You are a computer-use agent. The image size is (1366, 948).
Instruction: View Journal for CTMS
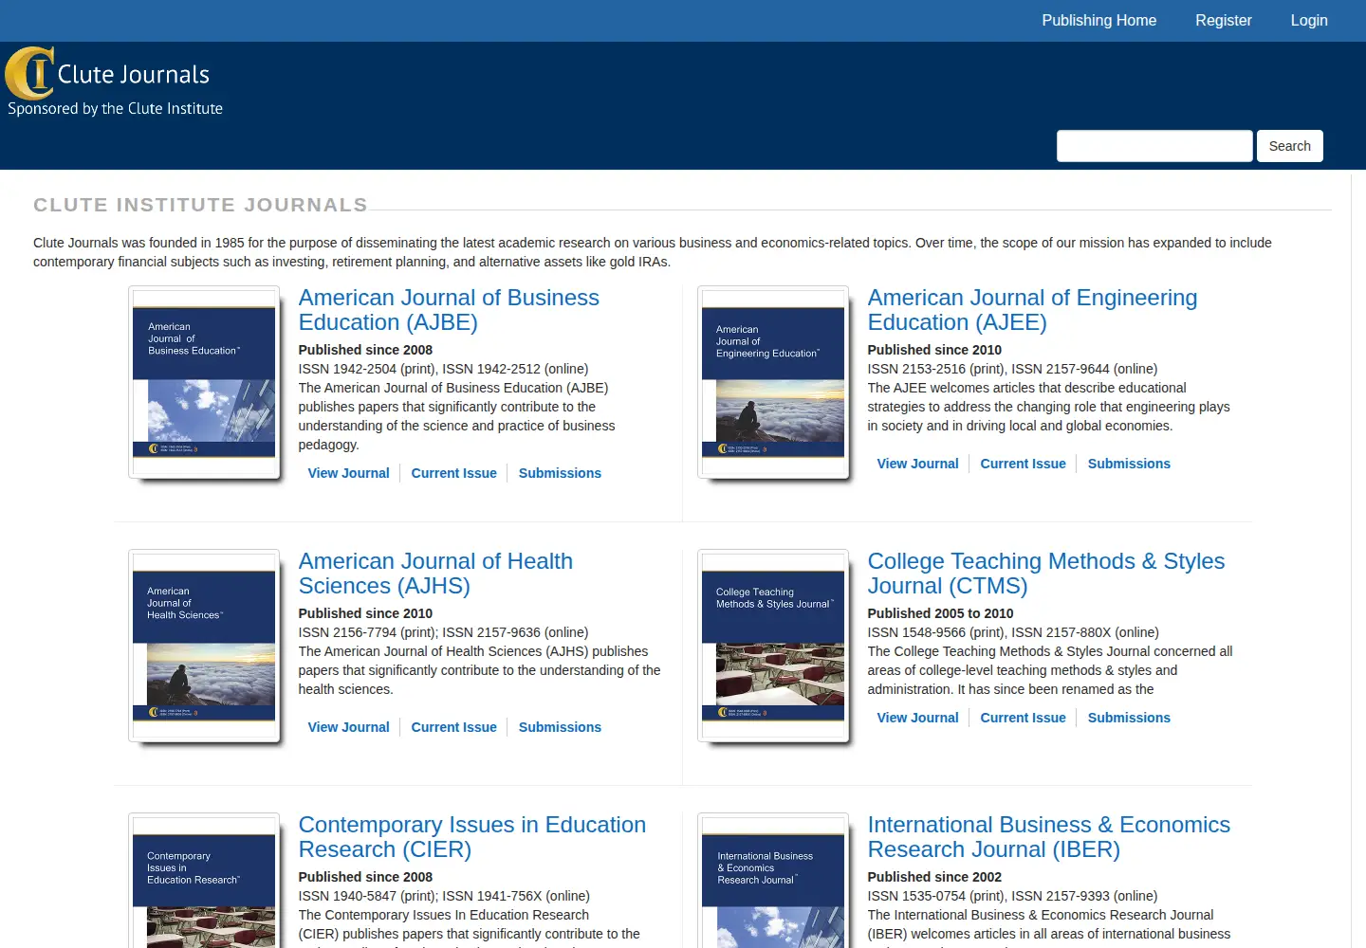click(917, 718)
